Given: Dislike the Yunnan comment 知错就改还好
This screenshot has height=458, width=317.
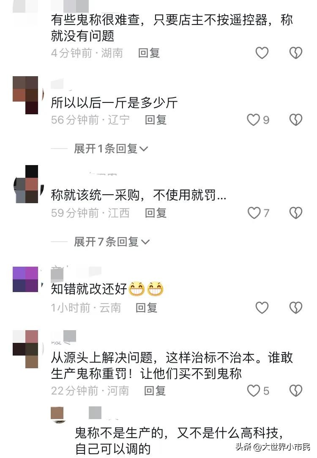Looking at the screenshot, I should click(296, 308).
